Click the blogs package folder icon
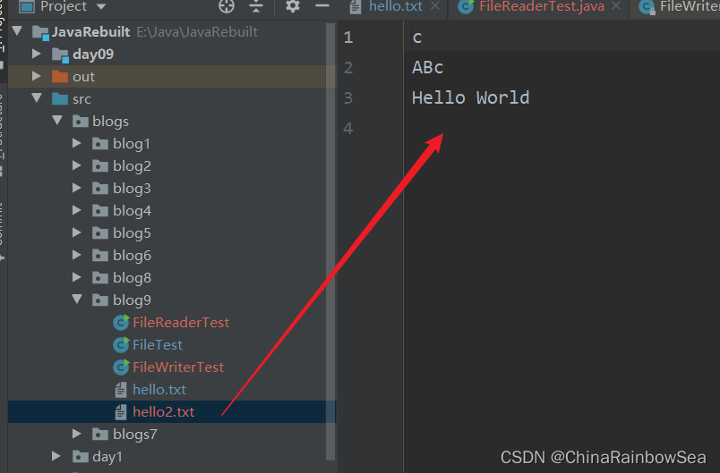 tap(81, 121)
